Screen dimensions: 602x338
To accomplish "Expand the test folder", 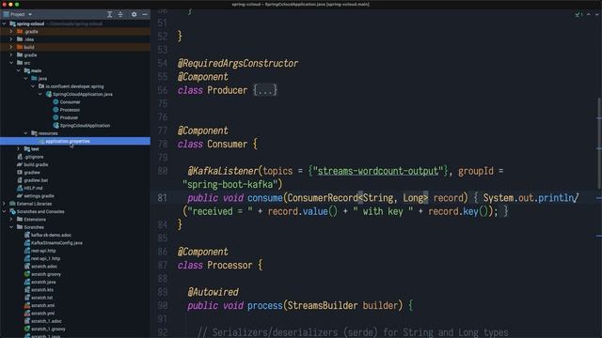I will [19, 148].
